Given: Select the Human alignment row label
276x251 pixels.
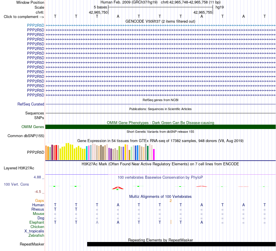Looking at the screenshot, I should point(38,205).
